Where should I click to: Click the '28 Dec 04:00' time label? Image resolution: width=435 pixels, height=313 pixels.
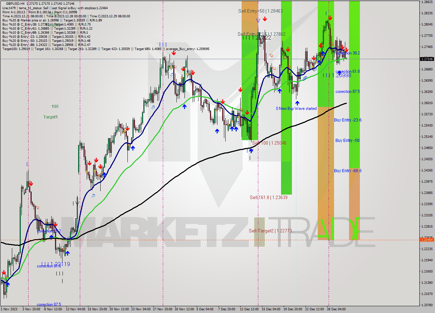pos(336,309)
